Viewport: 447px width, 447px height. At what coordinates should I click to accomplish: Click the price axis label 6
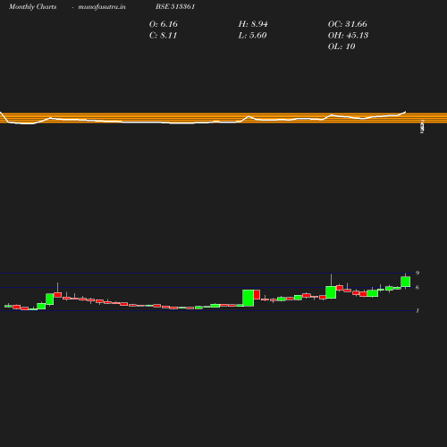pyautogui.click(x=417, y=287)
